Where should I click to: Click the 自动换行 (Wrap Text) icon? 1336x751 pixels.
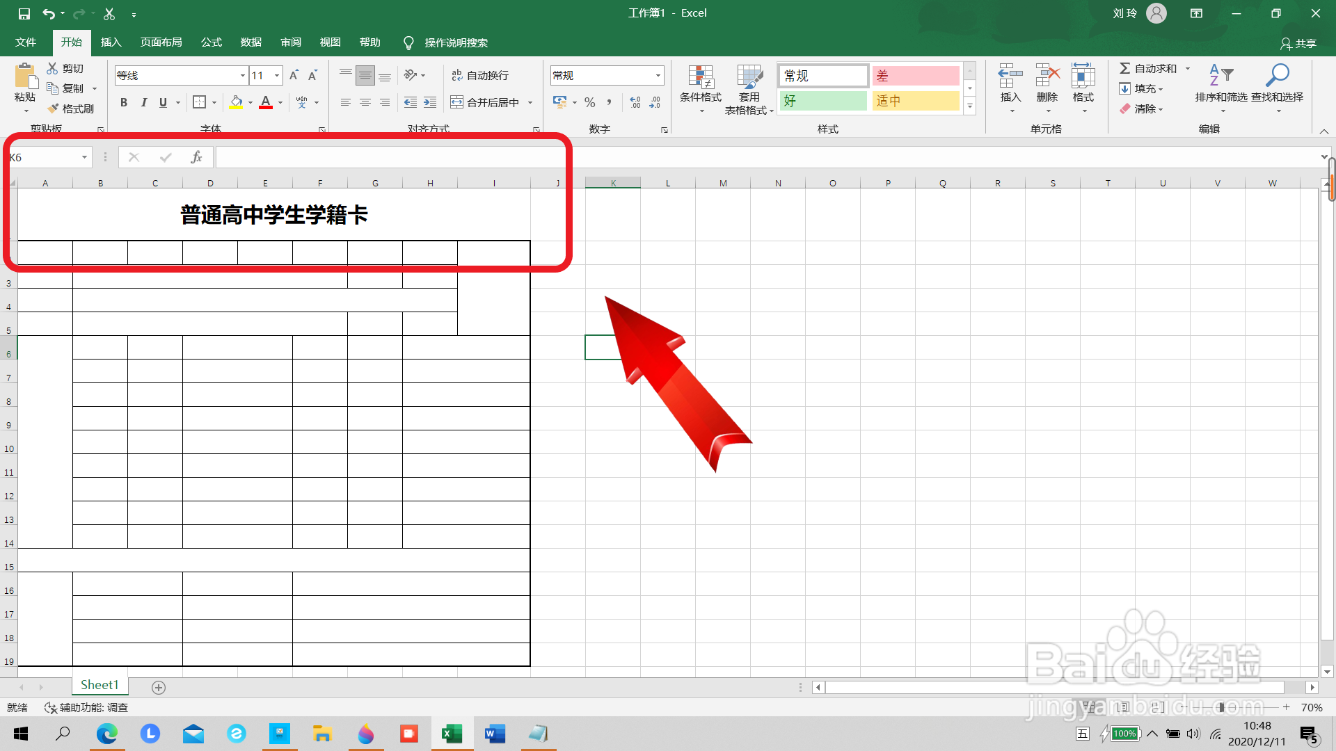(482, 74)
